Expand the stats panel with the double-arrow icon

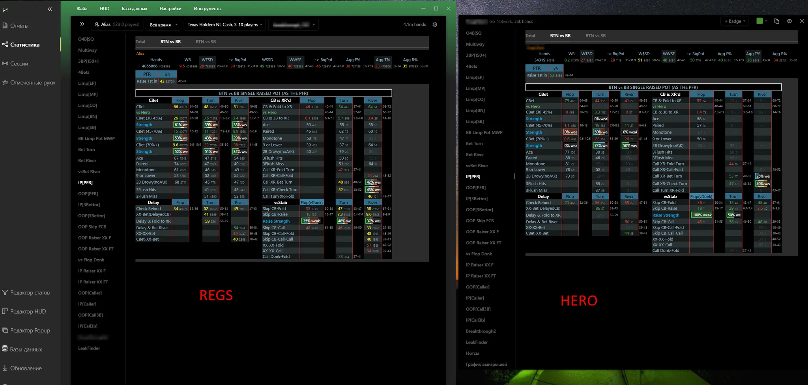(82, 24)
